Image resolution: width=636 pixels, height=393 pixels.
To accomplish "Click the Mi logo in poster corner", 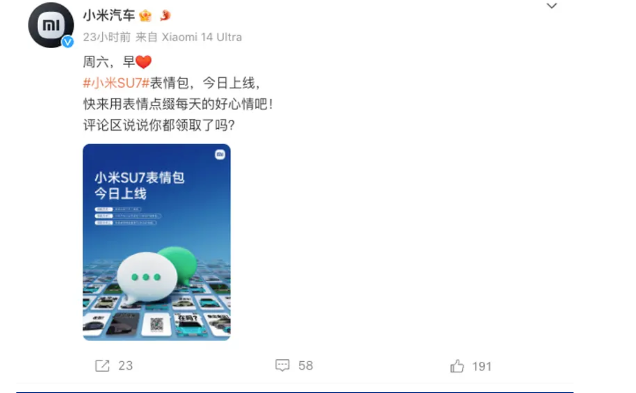I will [x=220, y=154].
